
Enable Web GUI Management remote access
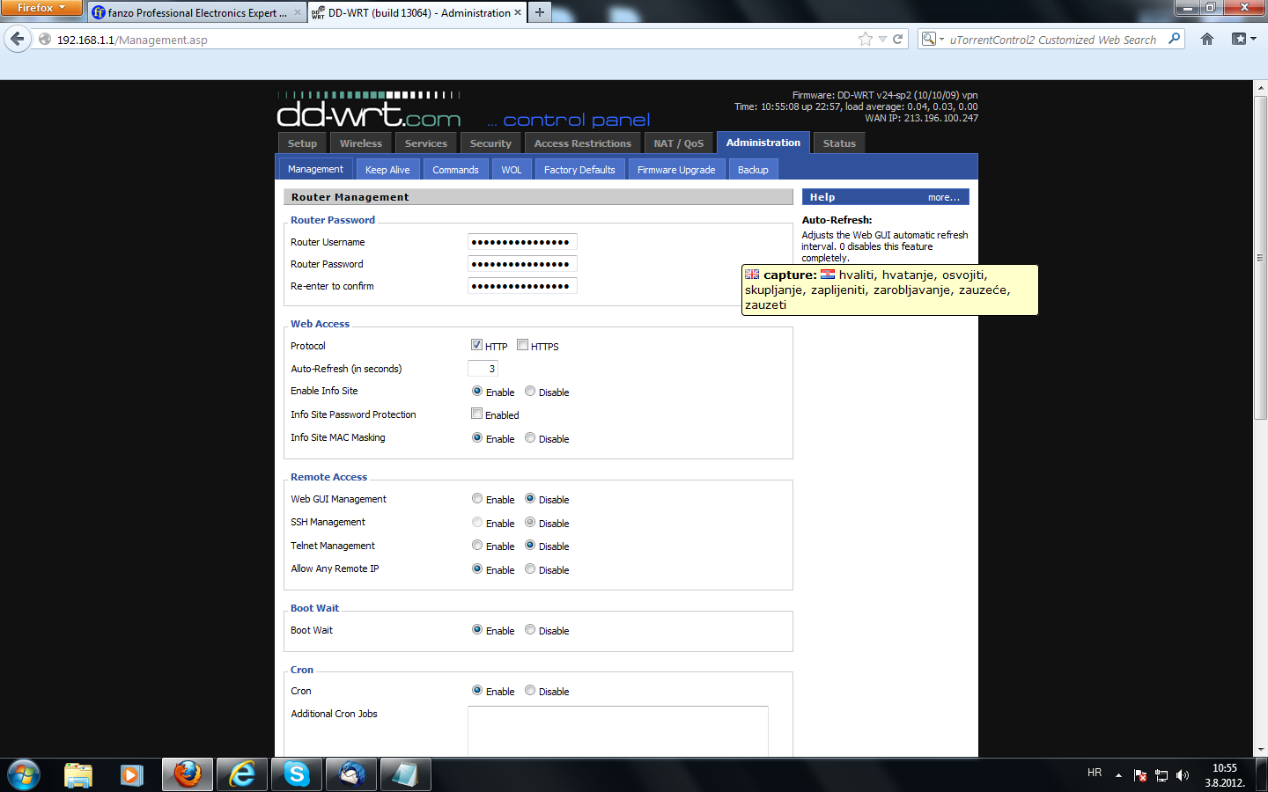[x=477, y=499]
